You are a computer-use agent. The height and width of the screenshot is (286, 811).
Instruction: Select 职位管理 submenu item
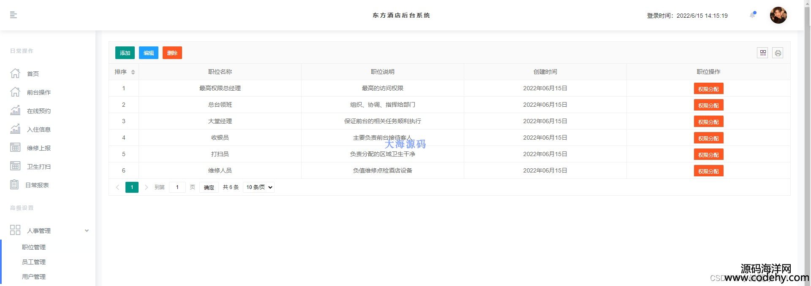click(34, 247)
